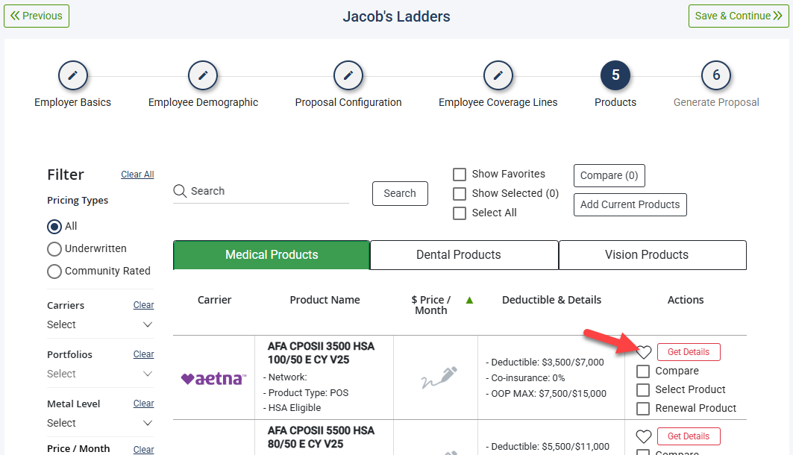Click the Carrier column header
The height and width of the screenshot is (455, 793).
coord(214,301)
